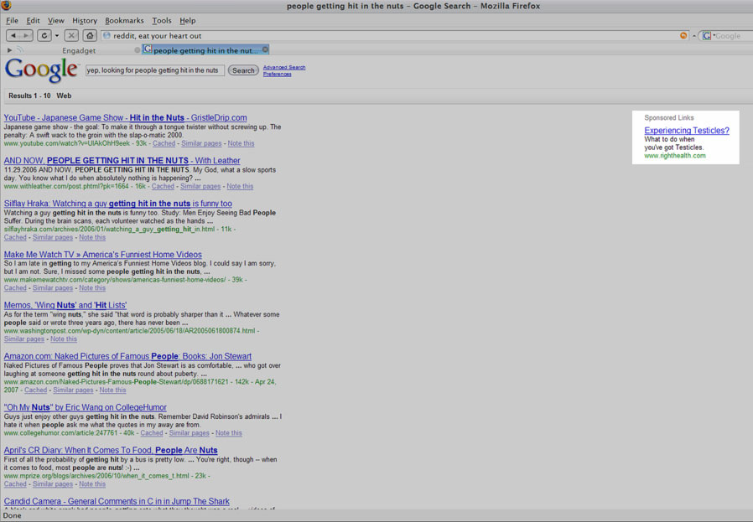Screen dimensions: 753x522
Task: Switch to the Engadget tab
Action: (x=78, y=50)
